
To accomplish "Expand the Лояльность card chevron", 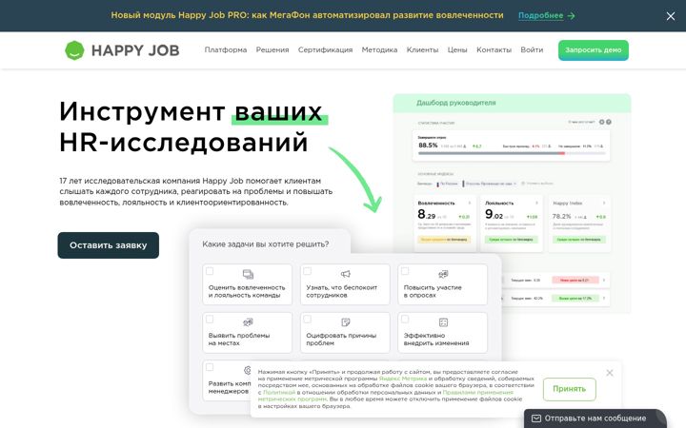I will point(536,204).
